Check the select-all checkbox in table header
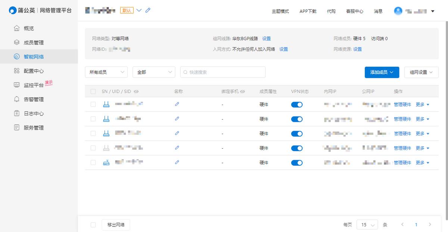448x232 pixels. [x=93, y=91]
